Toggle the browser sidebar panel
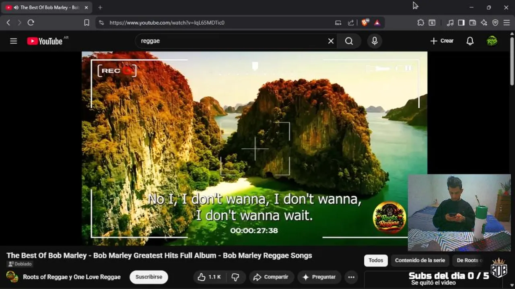This screenshot has width=515, height=289. (461, 22)
